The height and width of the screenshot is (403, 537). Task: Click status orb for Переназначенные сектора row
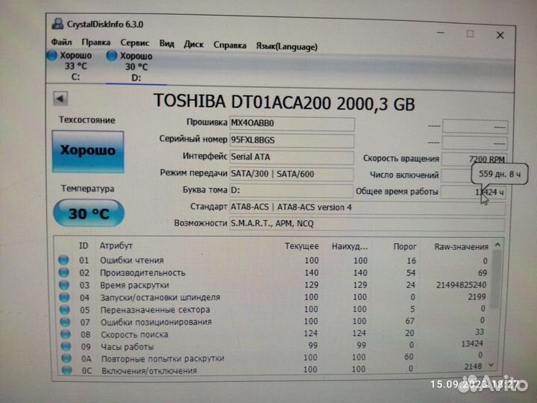click(x=65, y=310)
